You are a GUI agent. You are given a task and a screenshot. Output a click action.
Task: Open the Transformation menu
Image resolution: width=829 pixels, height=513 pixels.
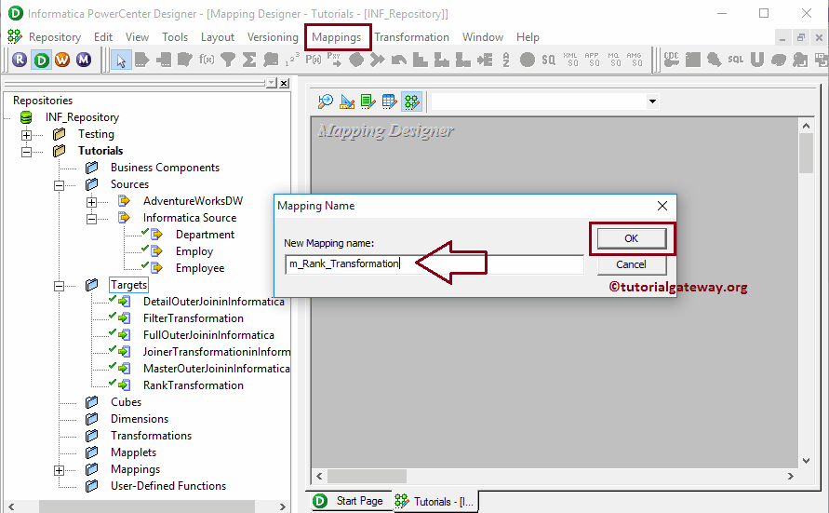coord(412,37)
